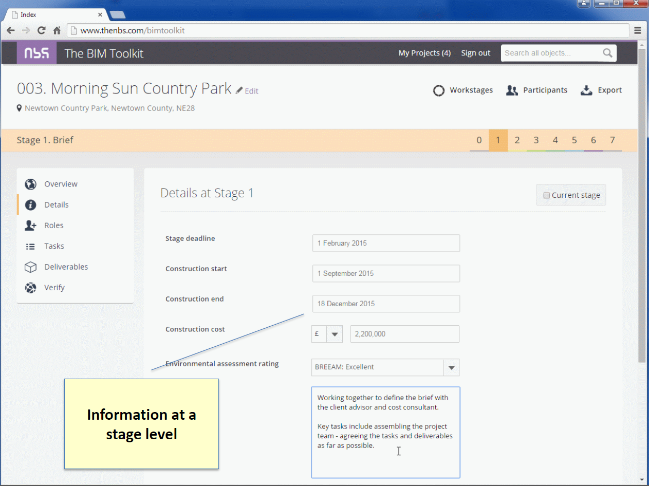Screen dimensions: 649x486
Task: Switch to stage 3
Action: (536, 140)
